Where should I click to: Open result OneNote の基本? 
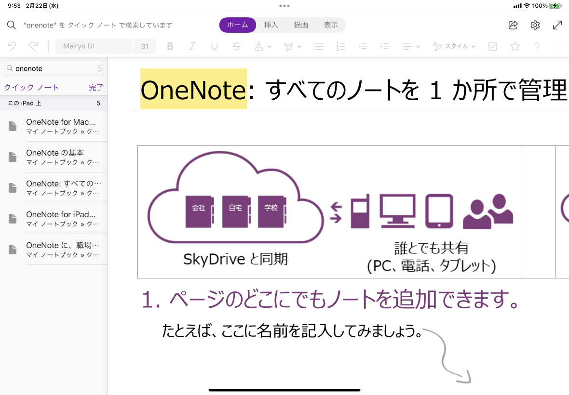(54, 157)
